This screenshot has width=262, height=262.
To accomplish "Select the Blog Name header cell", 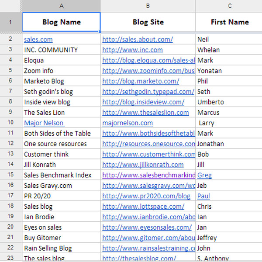I will 61,22.
